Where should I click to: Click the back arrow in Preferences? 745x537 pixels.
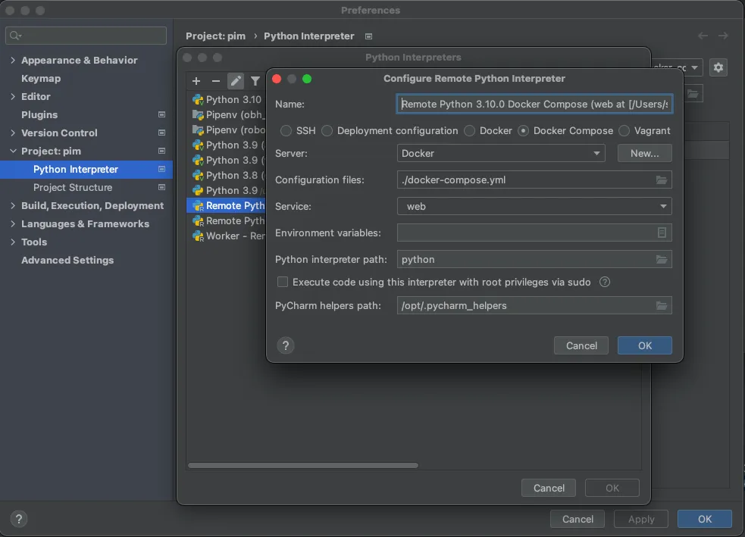coord(703,36)
